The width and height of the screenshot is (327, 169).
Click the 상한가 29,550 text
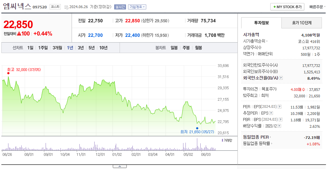coord(155,21)
